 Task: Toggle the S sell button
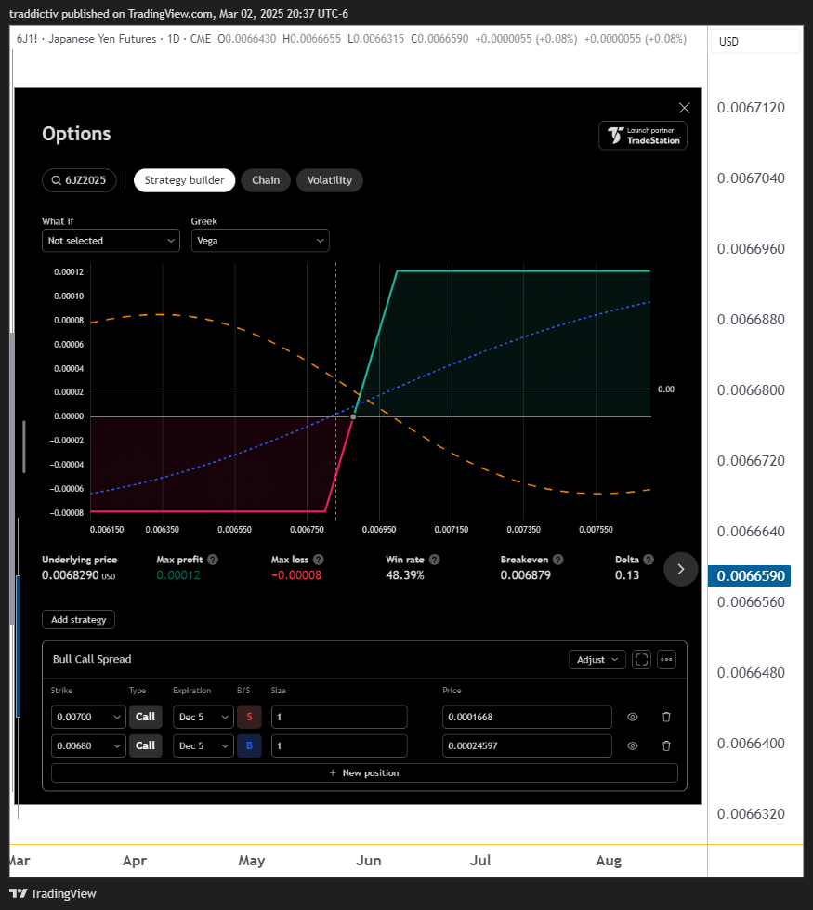249,717
